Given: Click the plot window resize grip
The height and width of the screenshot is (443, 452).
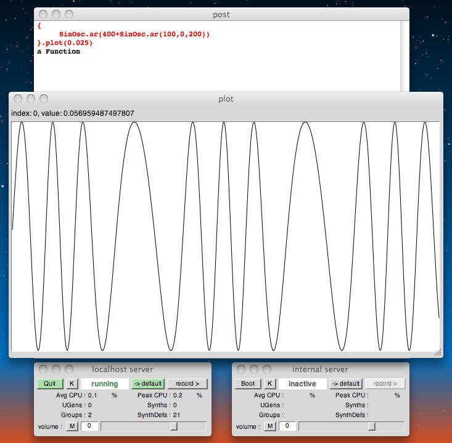Looking at the screenshot, I should 438,353.
